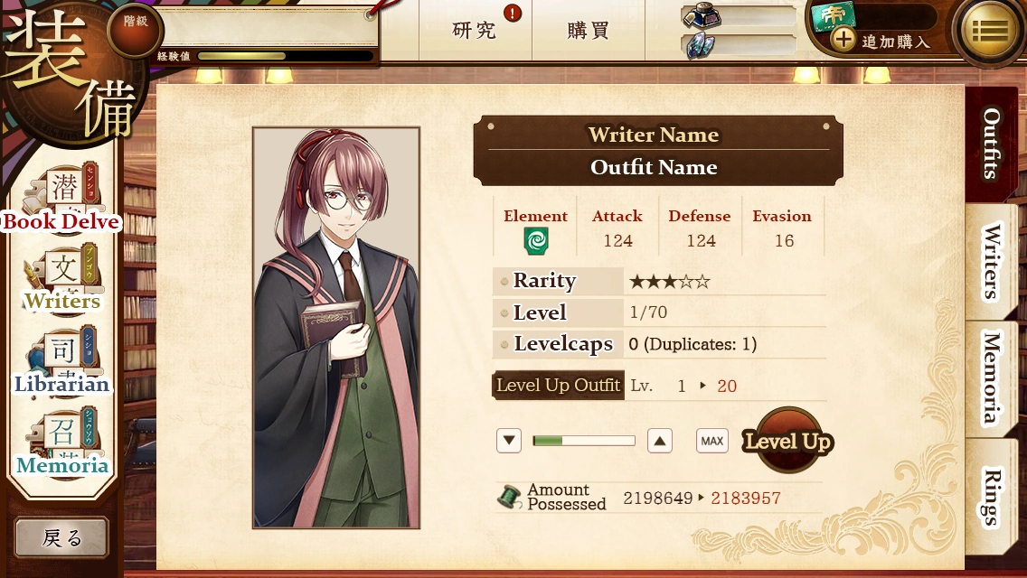Screen dimensions: 1027x578
Task: Click the plus 追加購入 icon
Action: (843, 40)
